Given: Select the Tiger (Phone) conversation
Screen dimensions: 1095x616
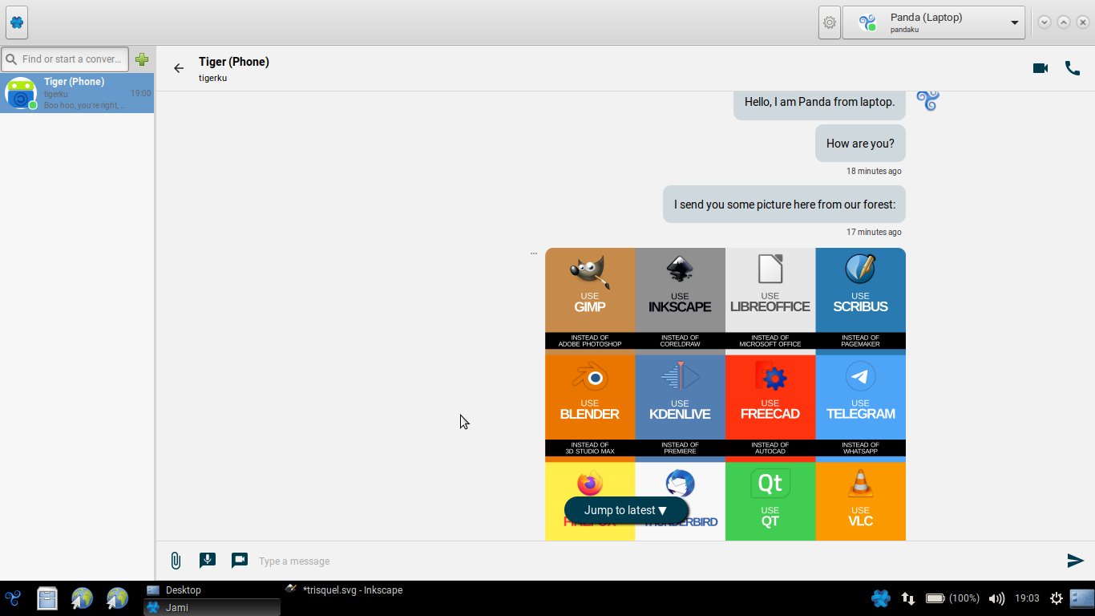Looking at the screenshot, I should [77, 93].
